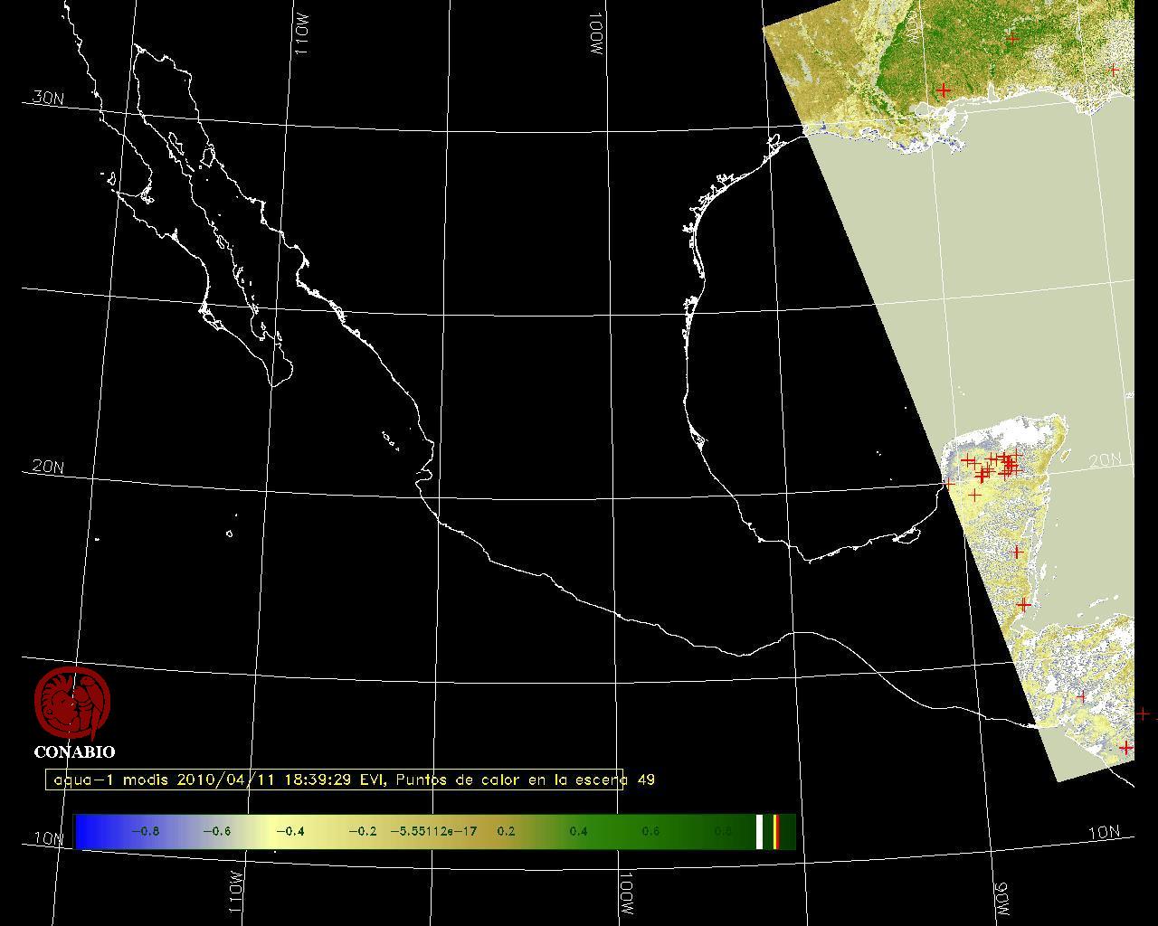Click the CONABIO text label
1158x926 pixels.
coord(74,752)
